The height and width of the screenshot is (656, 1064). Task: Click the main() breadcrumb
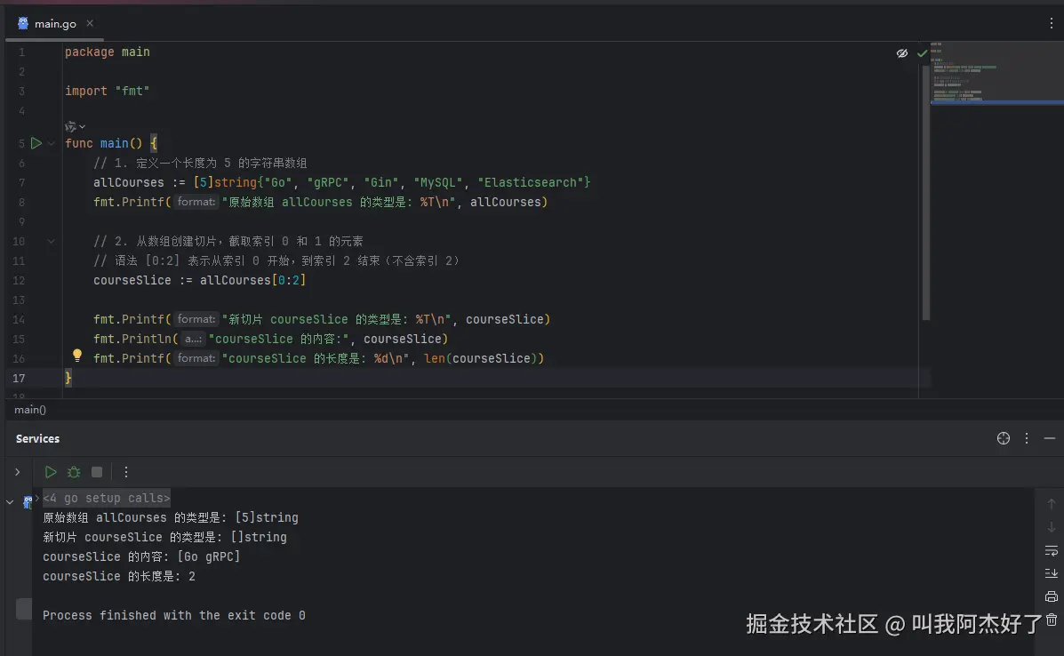(30, 410)
